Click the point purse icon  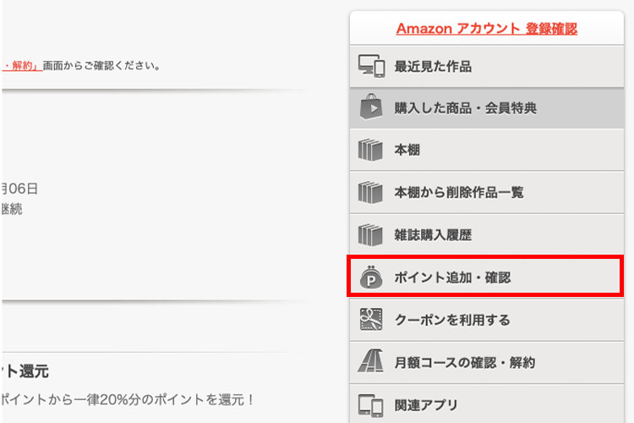tap(372, 277)
